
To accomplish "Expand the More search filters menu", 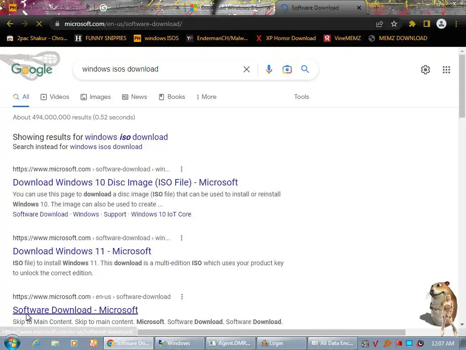I will (x=206, y=97).
